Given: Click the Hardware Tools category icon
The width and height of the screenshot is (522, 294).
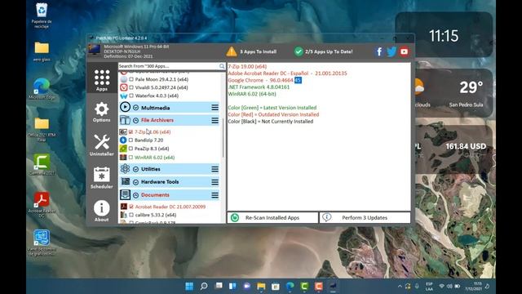Looking at the screenshot, I should tap(125, 181).
